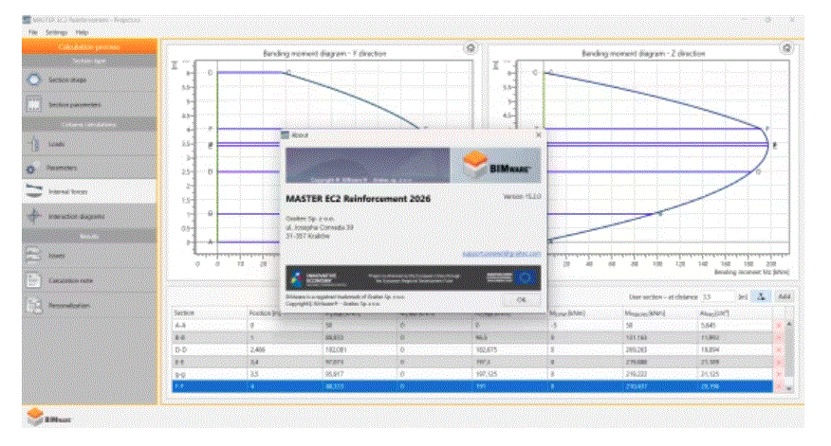
Task: Click the BIMware logo in About dialog
Action: [495, 166]
